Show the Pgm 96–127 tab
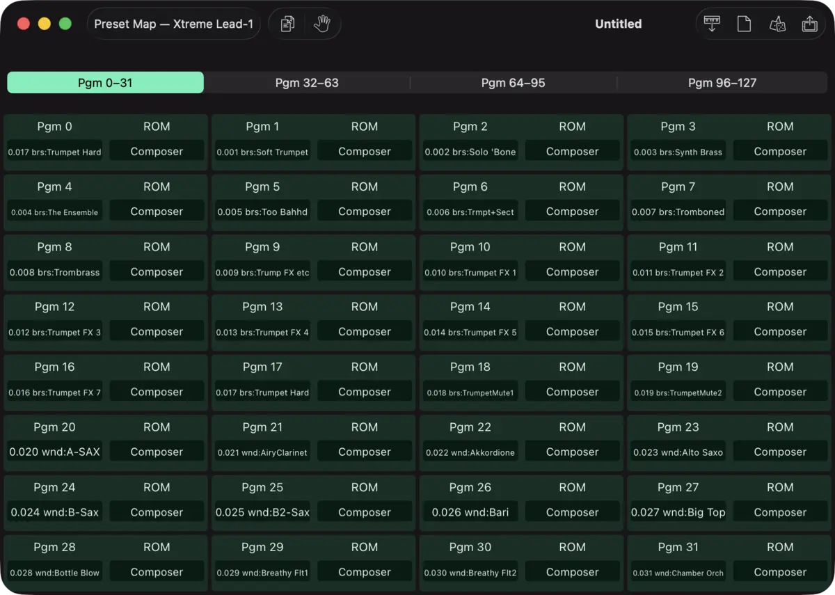Viewport: 835px width, 595px height. click(x=722, y=83)
